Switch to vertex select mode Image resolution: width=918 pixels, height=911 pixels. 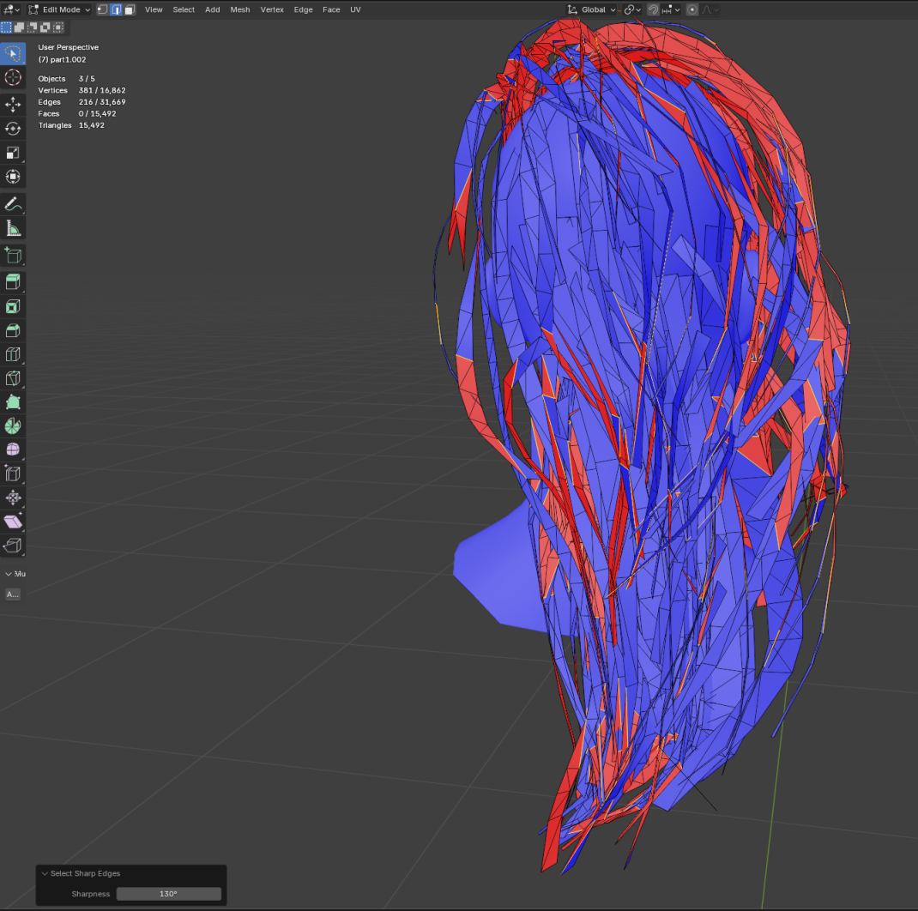click(102, 9)
